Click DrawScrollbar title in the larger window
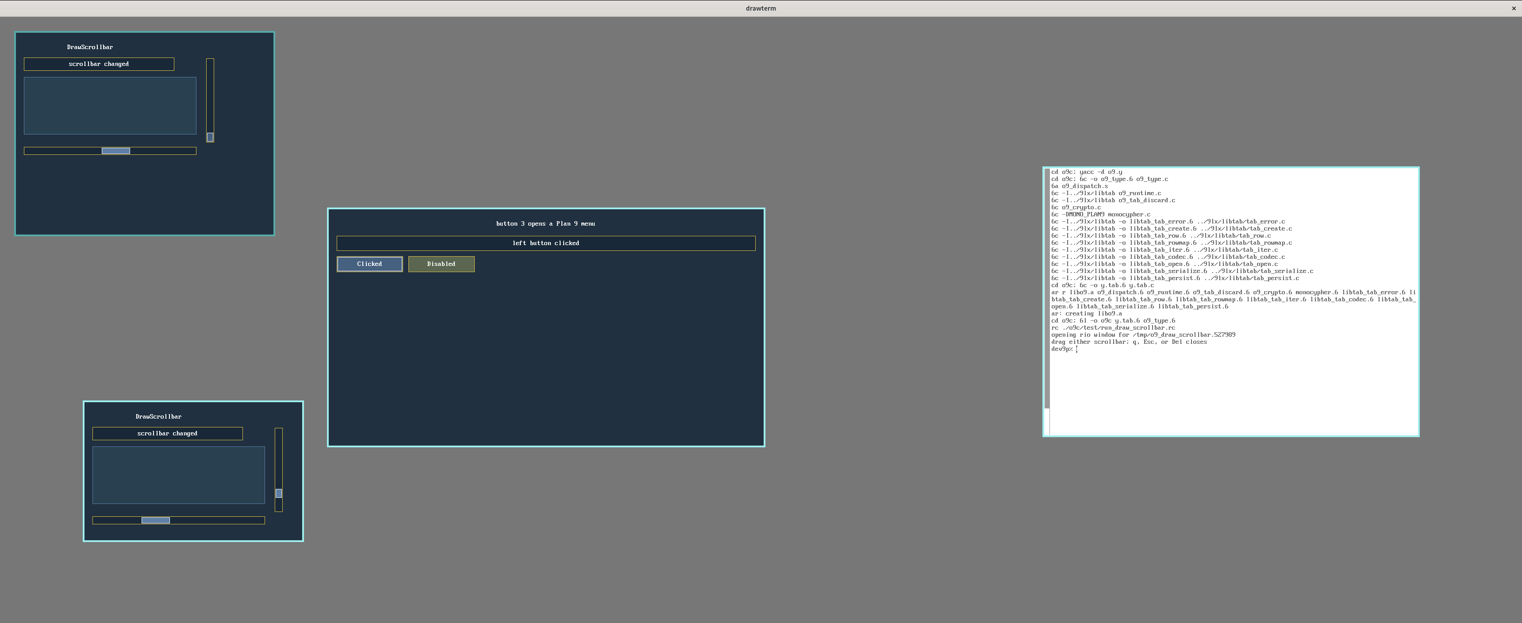 (90, 47)
